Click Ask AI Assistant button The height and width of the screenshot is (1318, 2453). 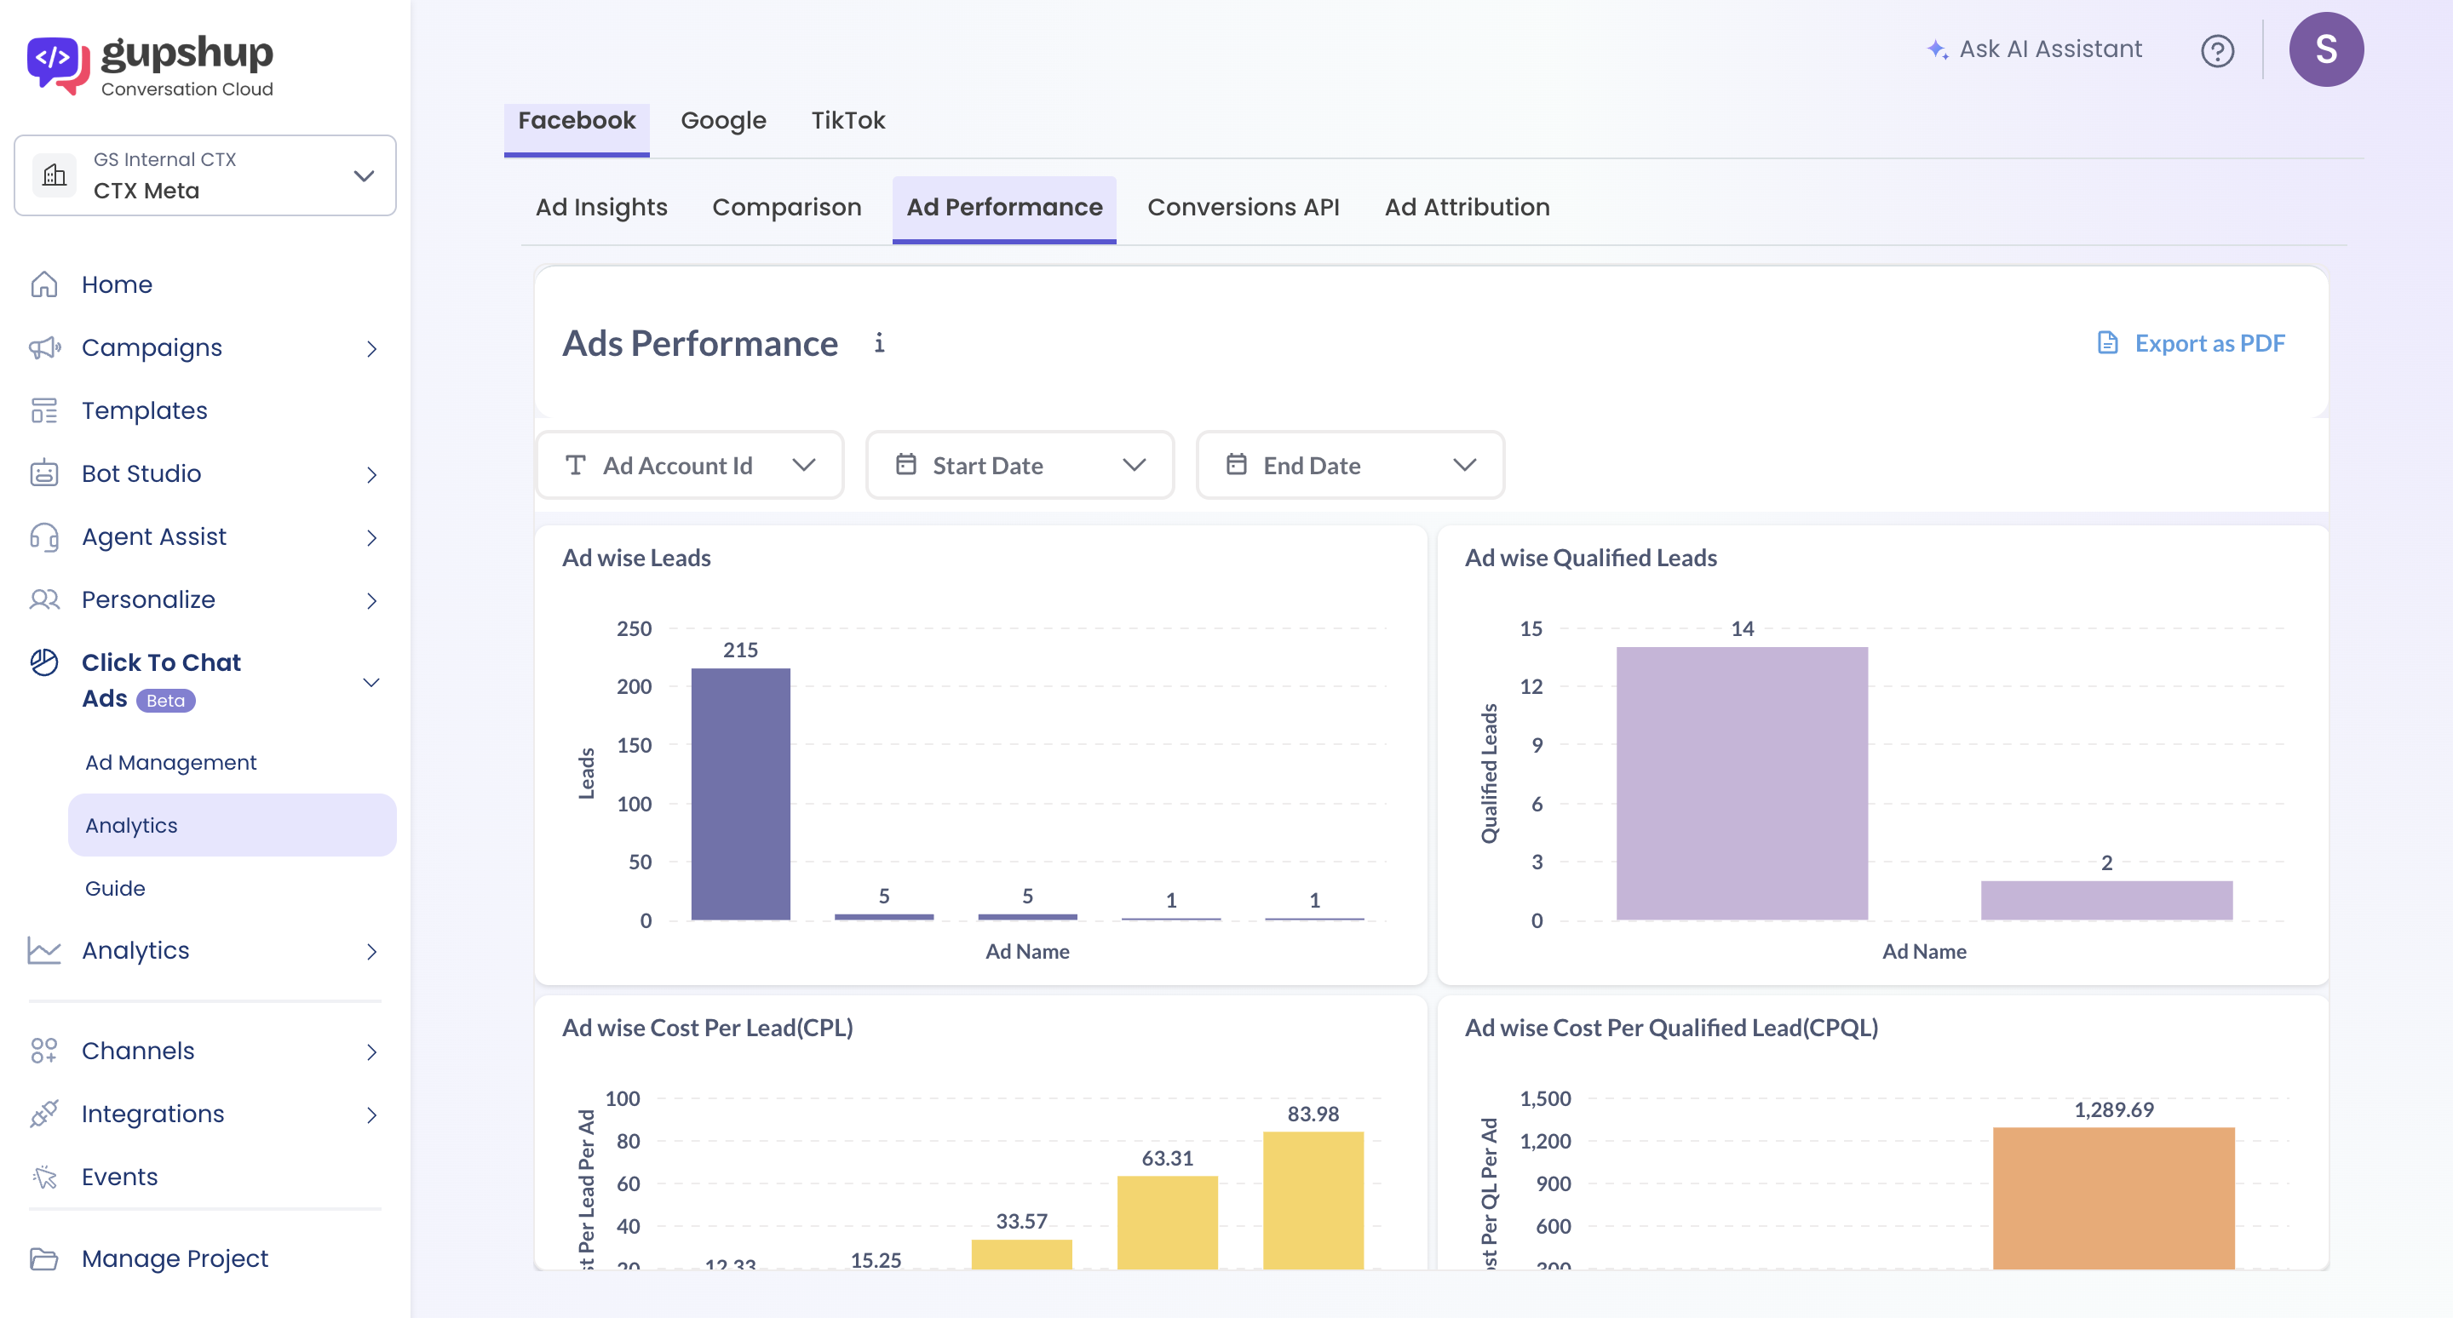tap(2034, 49)
